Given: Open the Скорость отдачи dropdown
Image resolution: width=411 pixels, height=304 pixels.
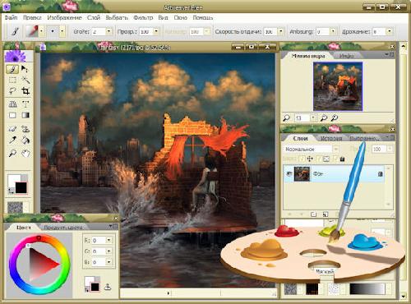Looking at the screenshot, I should tap(280, 31).
